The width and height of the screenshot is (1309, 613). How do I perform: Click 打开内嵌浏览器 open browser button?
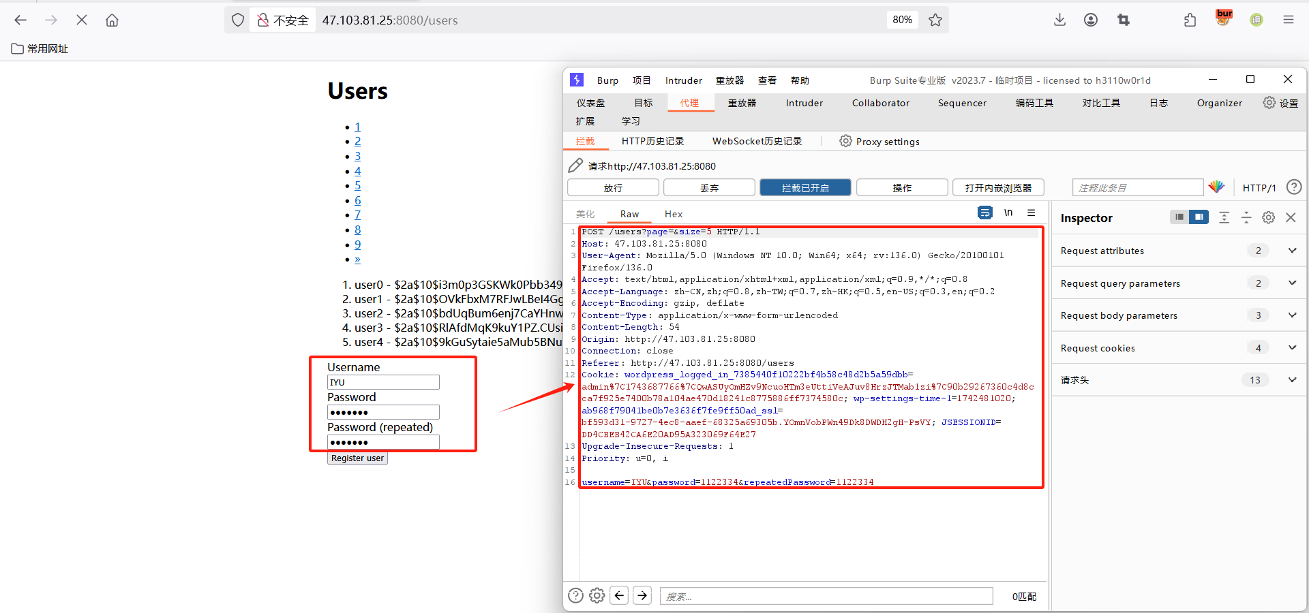(998, 187)
